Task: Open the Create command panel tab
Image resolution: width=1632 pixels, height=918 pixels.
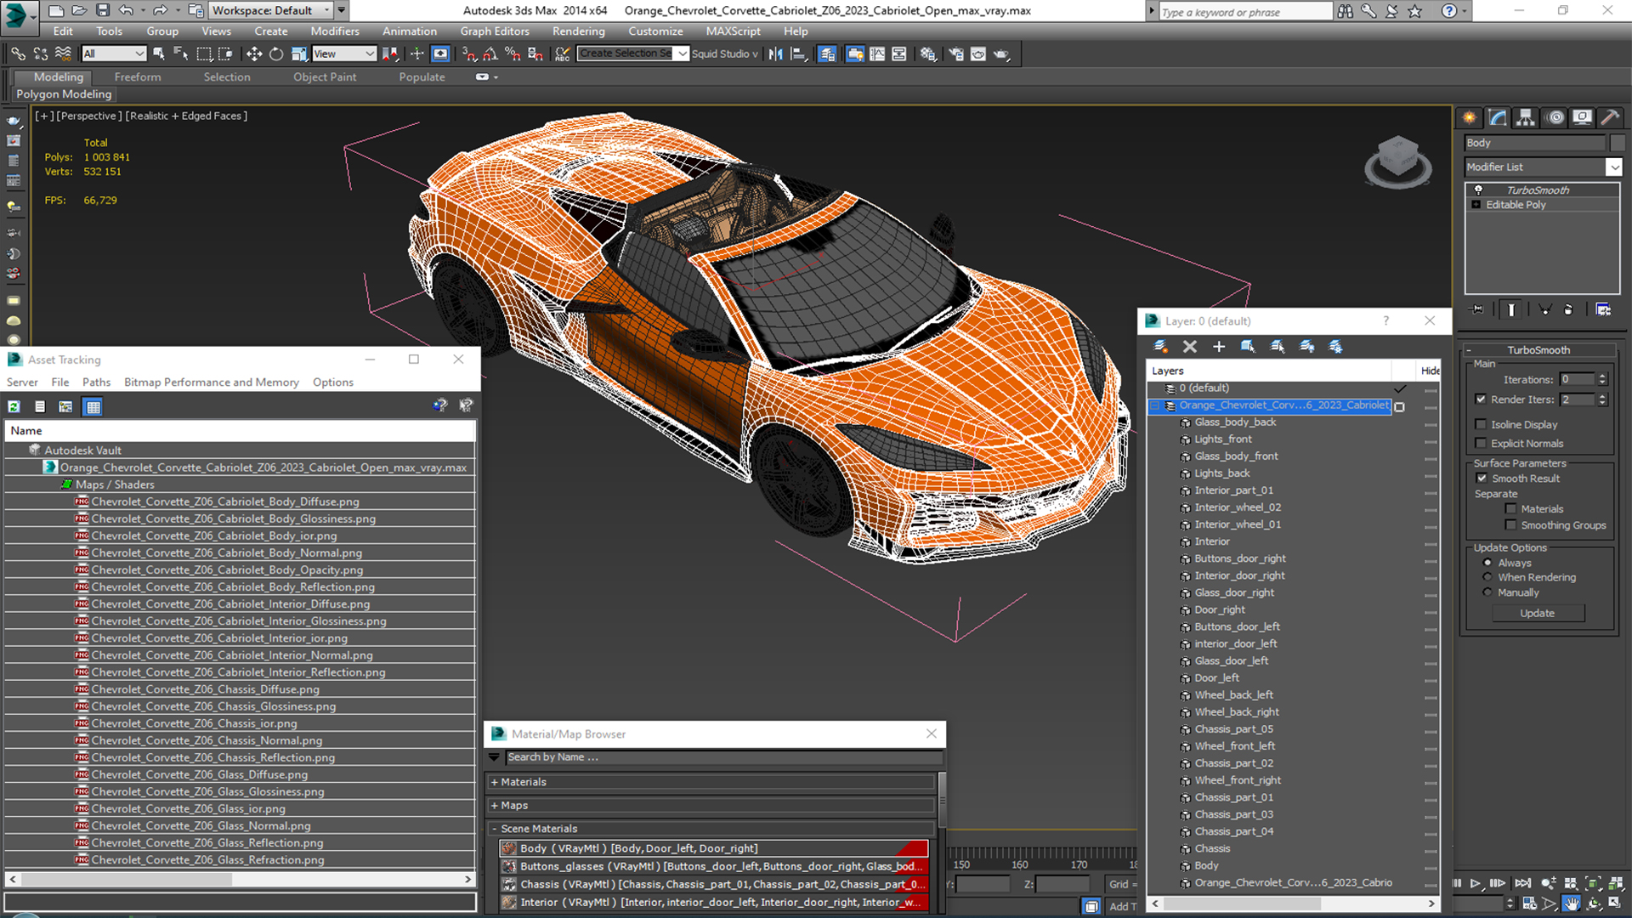Action: pos(1470,117)
